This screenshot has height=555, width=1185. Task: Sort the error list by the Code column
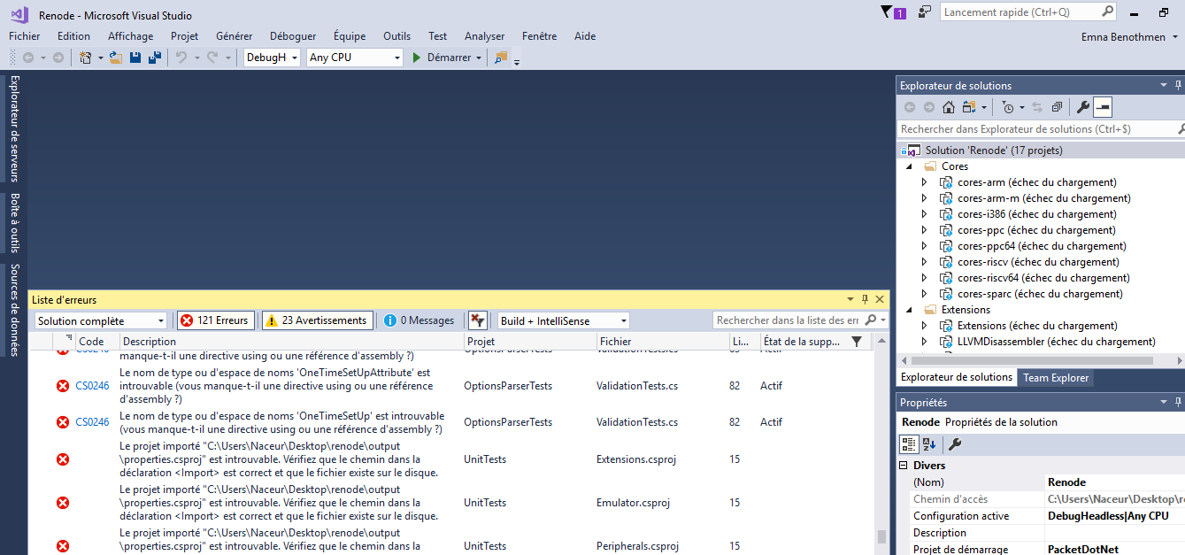[x=97, y=341]
